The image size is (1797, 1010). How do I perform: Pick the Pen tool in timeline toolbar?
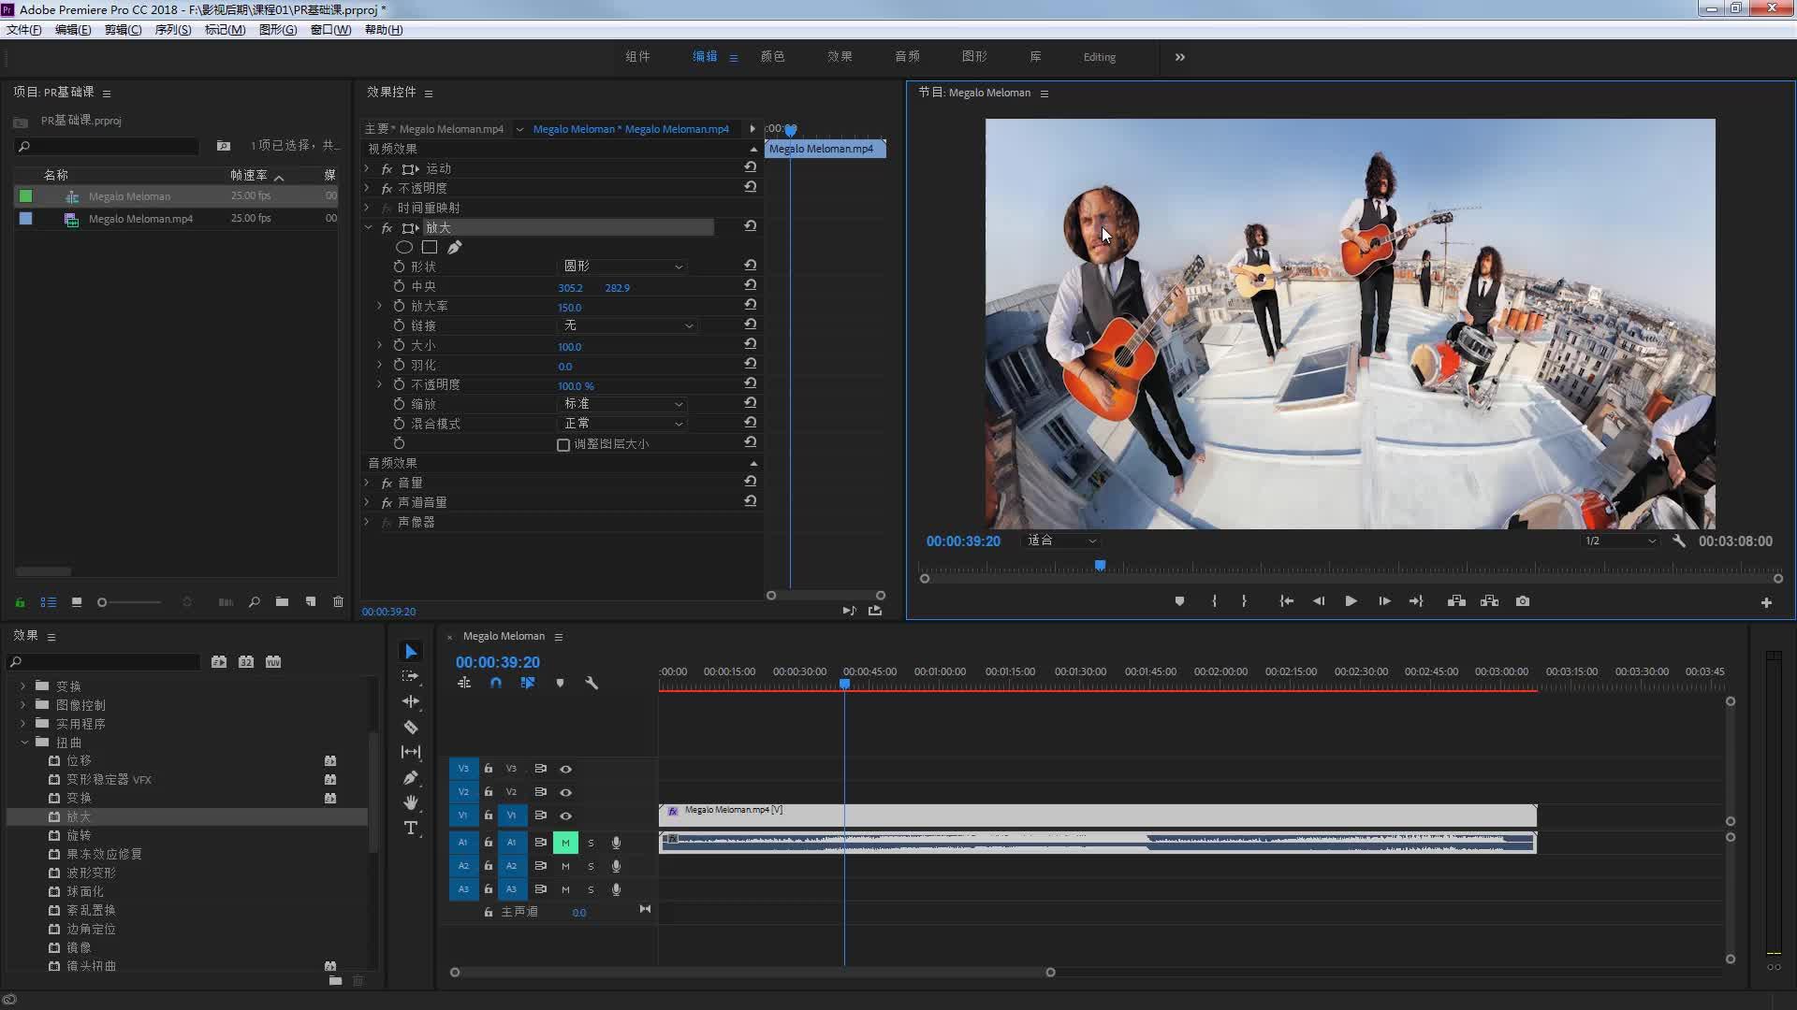[410, 777]
